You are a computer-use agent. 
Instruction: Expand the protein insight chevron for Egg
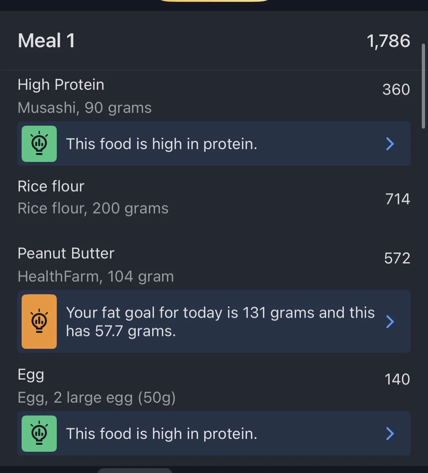(390, 433)
